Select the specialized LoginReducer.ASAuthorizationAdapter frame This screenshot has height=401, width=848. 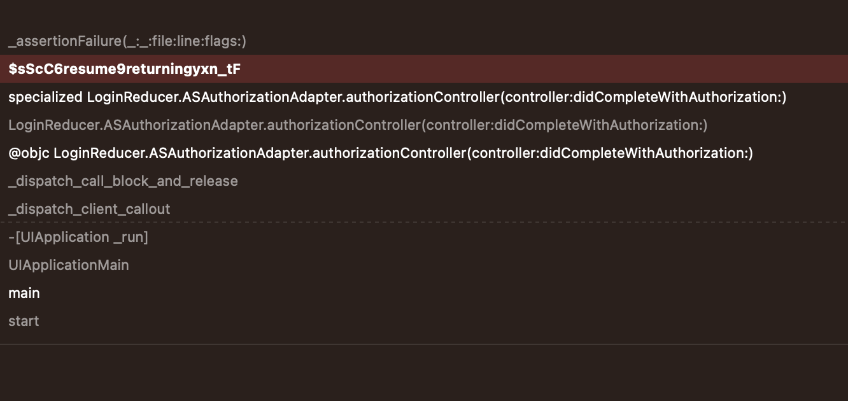(397, 97)
